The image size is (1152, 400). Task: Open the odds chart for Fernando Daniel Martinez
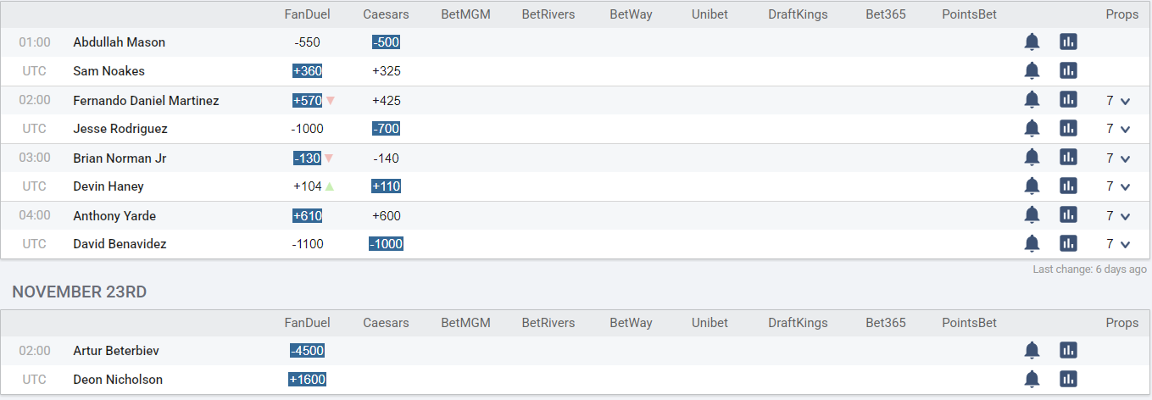click(1068, 100)
